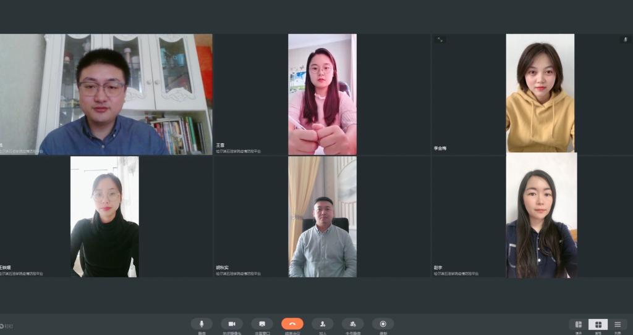
Task: Turn off the camera using the video button
Action: 232,324
